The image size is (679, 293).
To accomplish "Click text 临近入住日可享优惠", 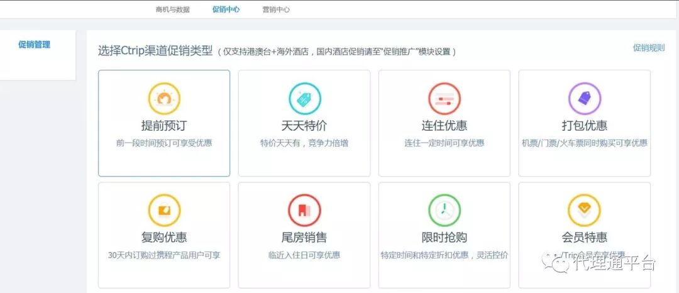I will 304,255.
